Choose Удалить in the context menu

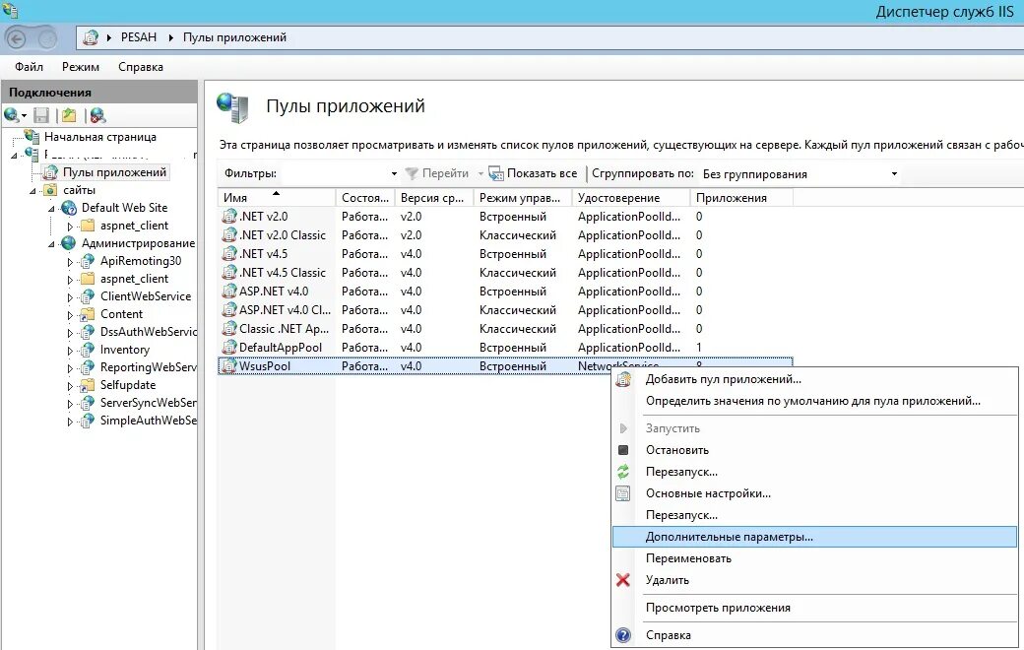(814, 580)
